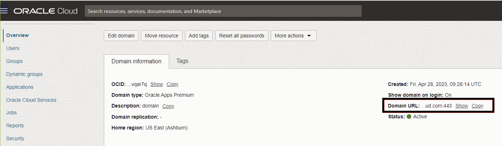This screenshot has width=502, height=146.
Task: Select the Domain information tab
Action: 136,61
